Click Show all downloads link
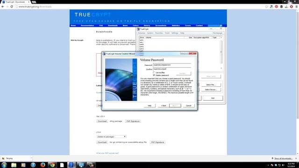Image resolution: width=299 pixels, height=168 pixels. coord(284,159)
